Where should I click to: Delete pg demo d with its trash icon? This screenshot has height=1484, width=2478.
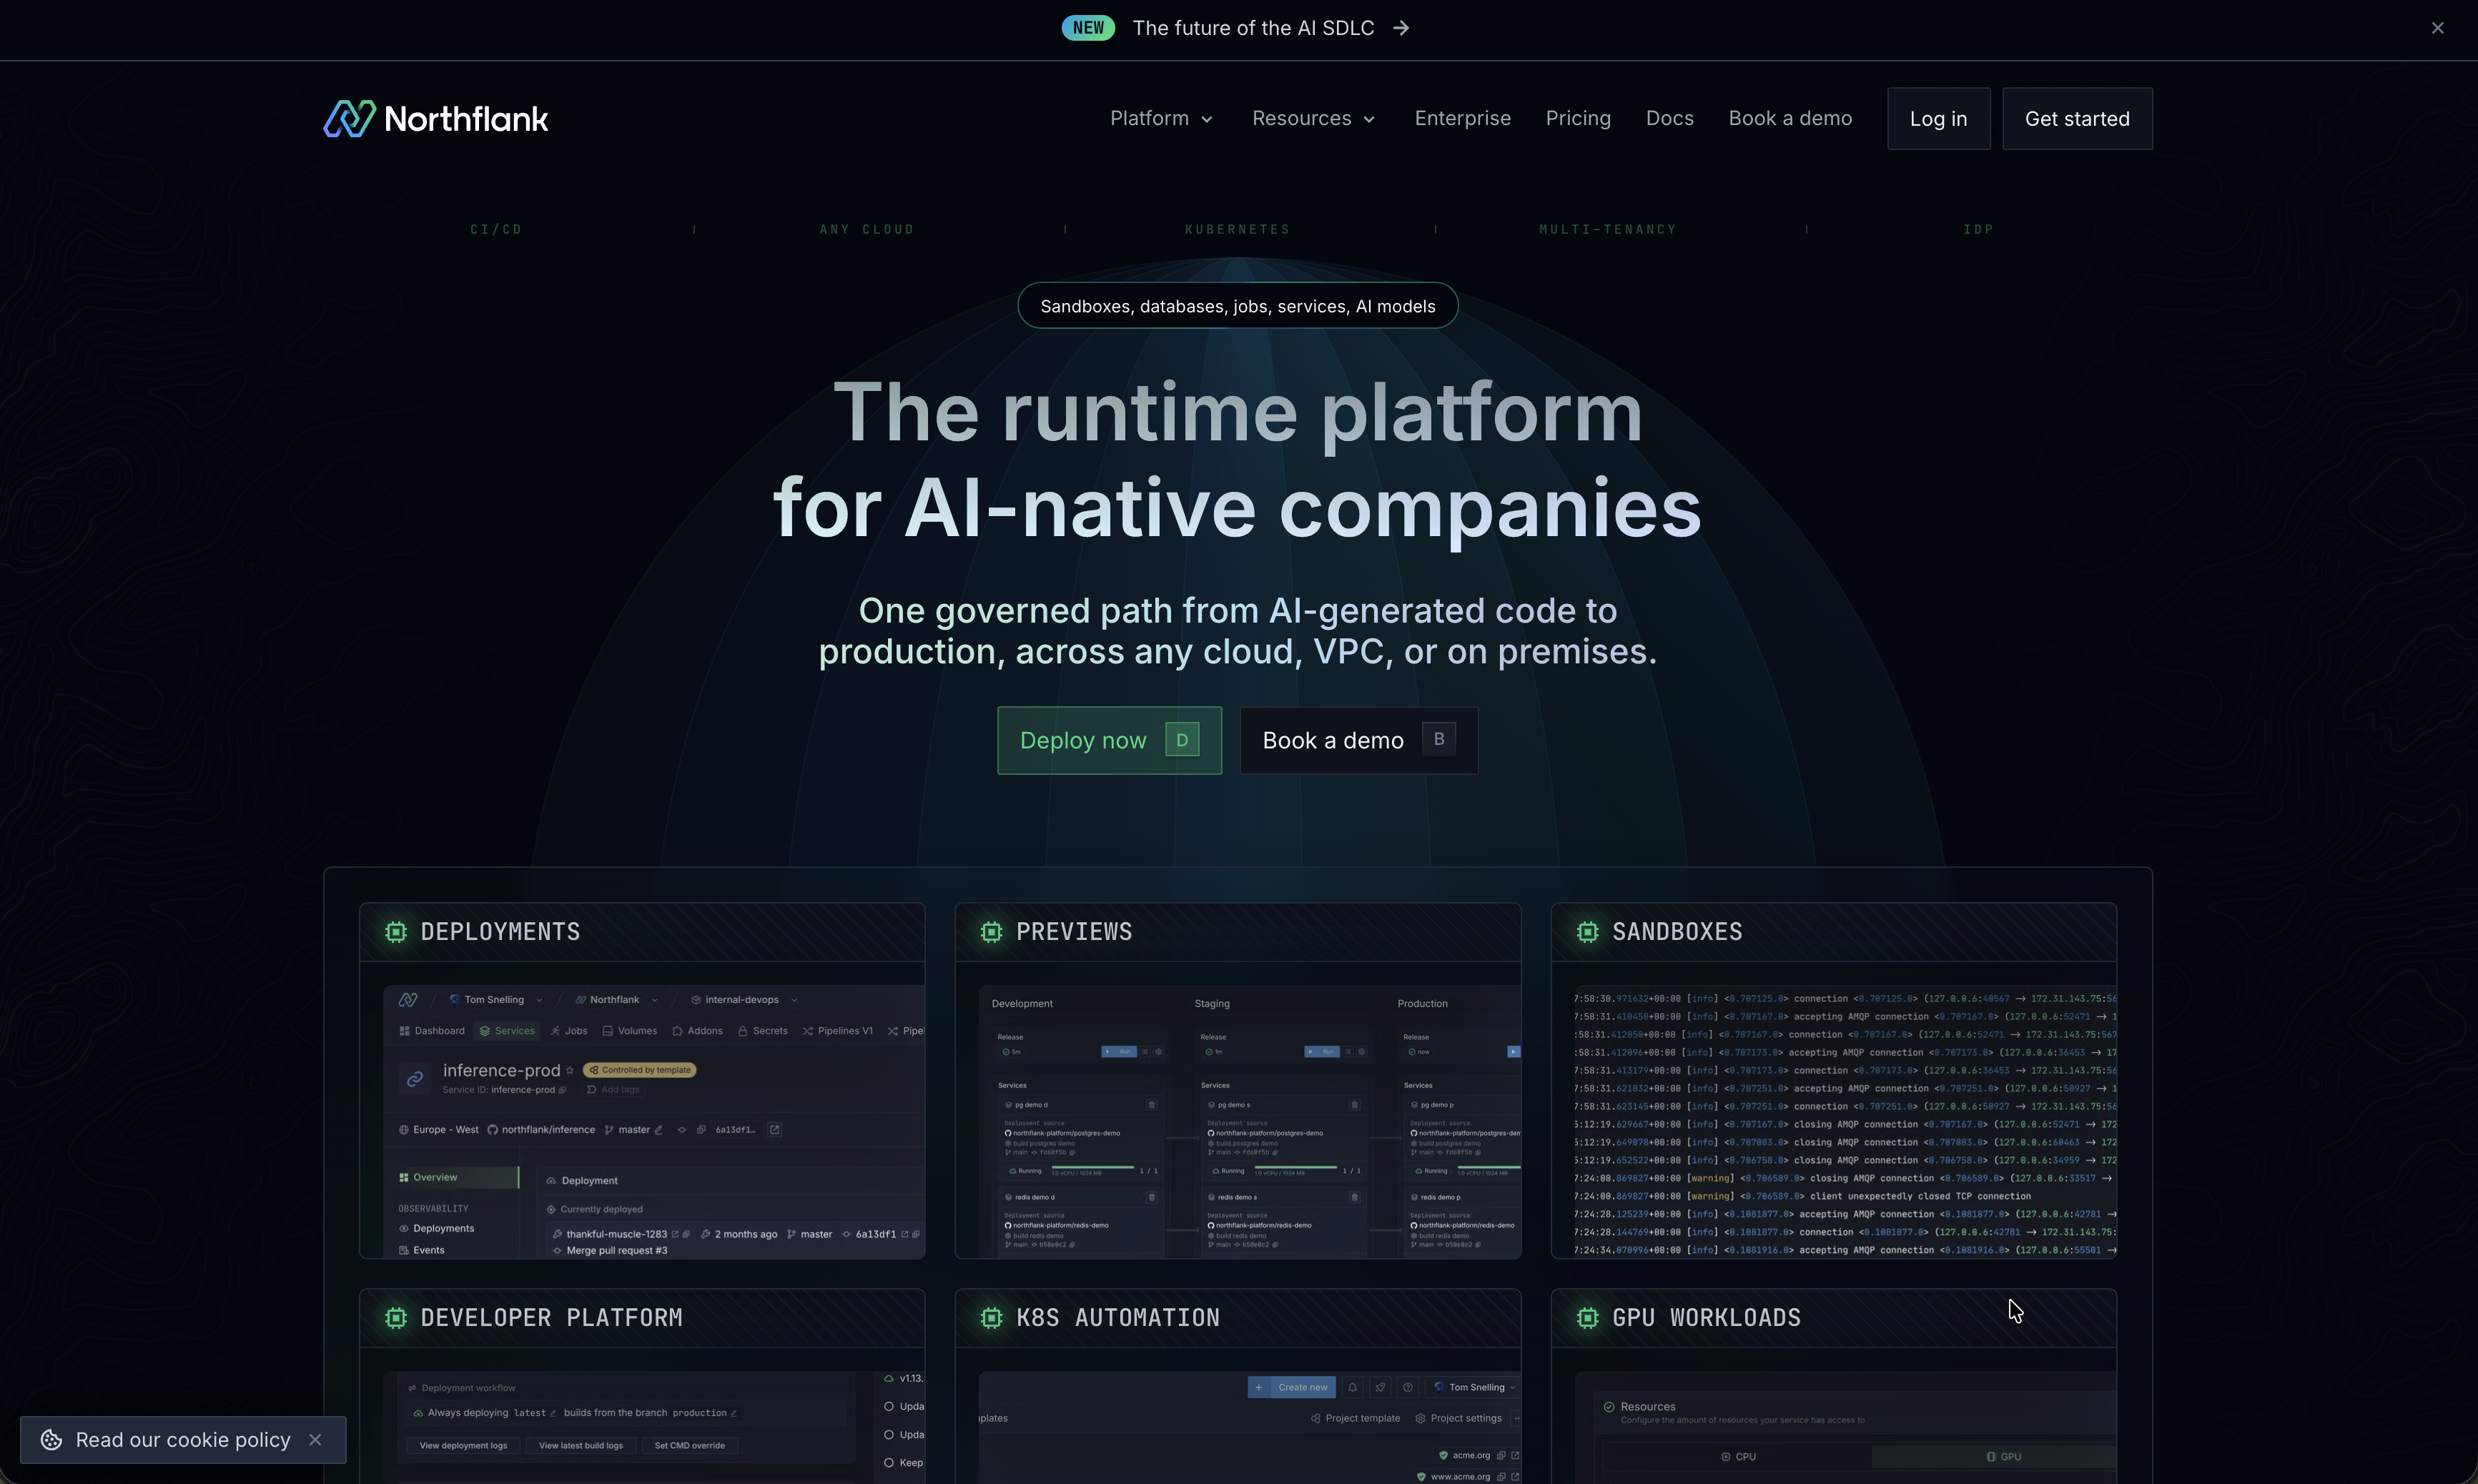[x=1151, y=1105]
